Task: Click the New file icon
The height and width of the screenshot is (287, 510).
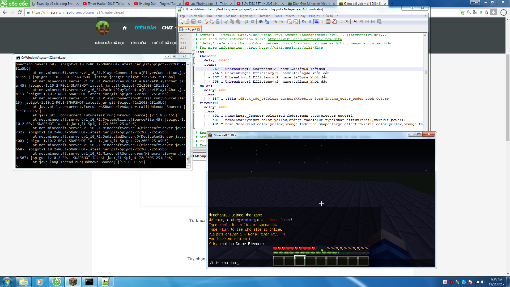Action: 181,22
